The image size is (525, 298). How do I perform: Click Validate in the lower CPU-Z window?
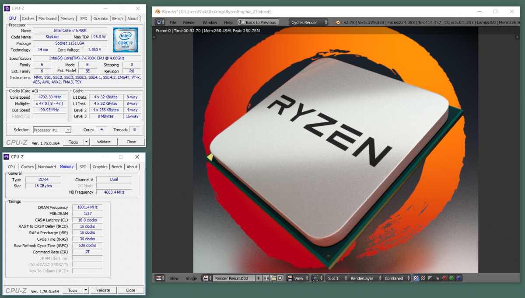pyautogui.click(x=103, y=290)
